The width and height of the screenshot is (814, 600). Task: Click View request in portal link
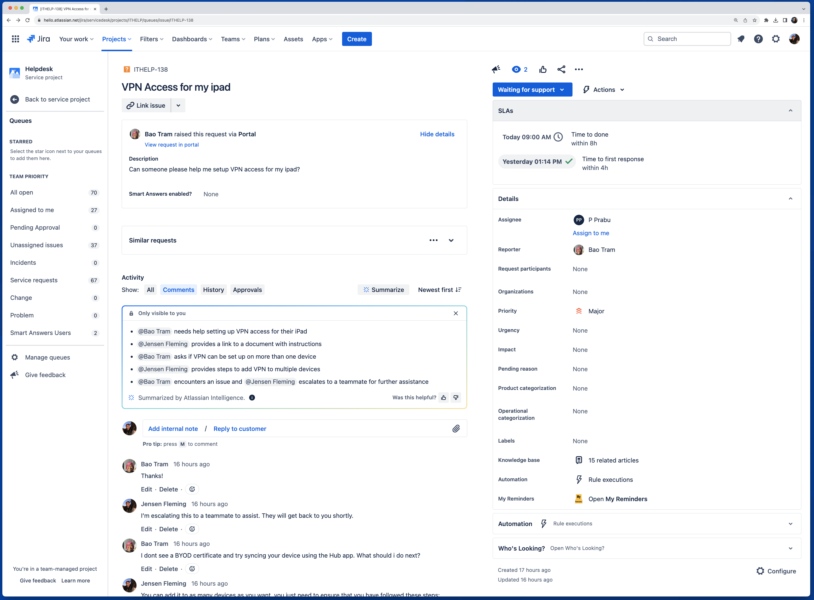(x=172, y=145)
